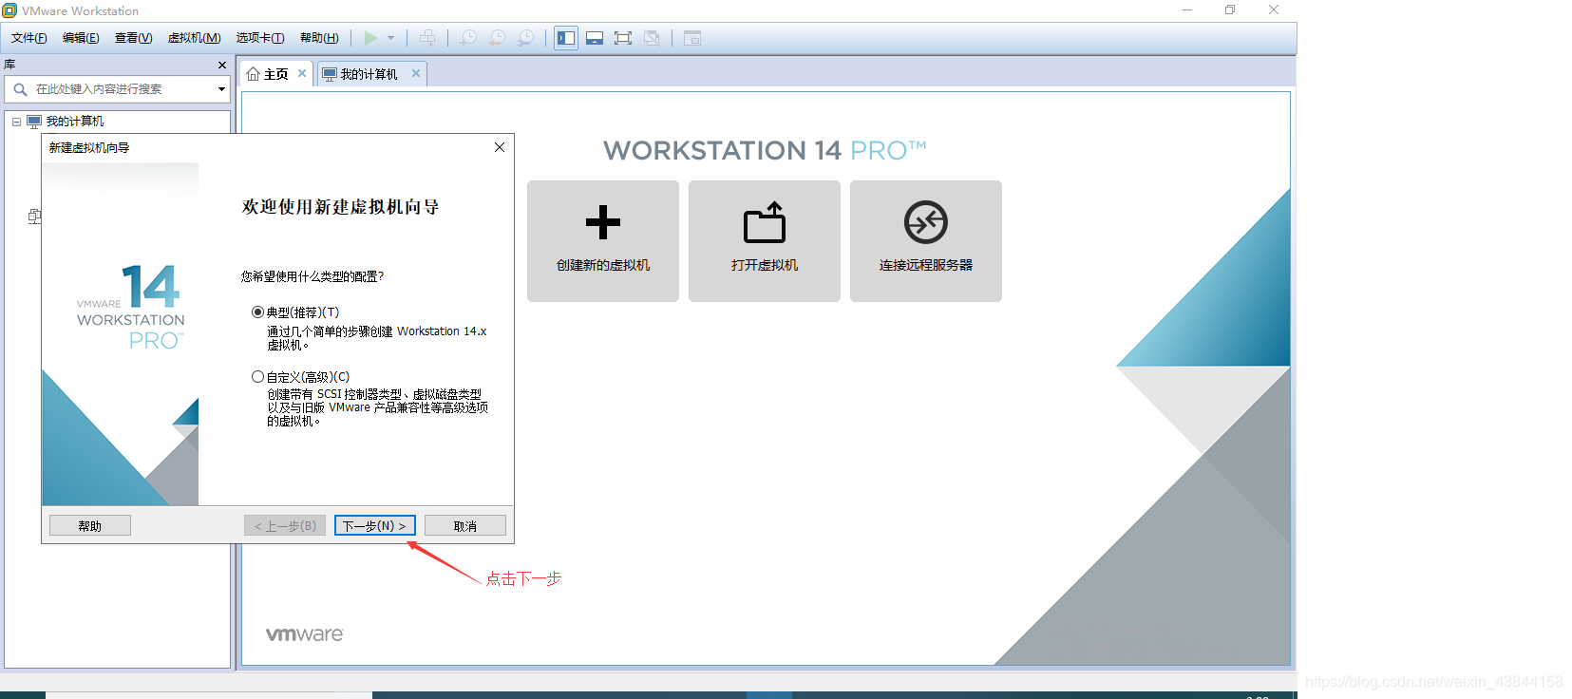Select the 自定义(高级)(C) radio option
The image size is (1572, 699).
pyautogui.click(x=257, y=377)
